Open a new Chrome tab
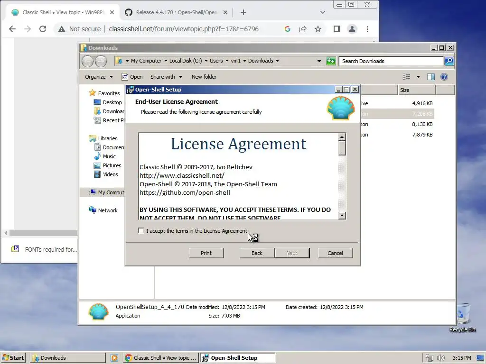 (243, 12)
